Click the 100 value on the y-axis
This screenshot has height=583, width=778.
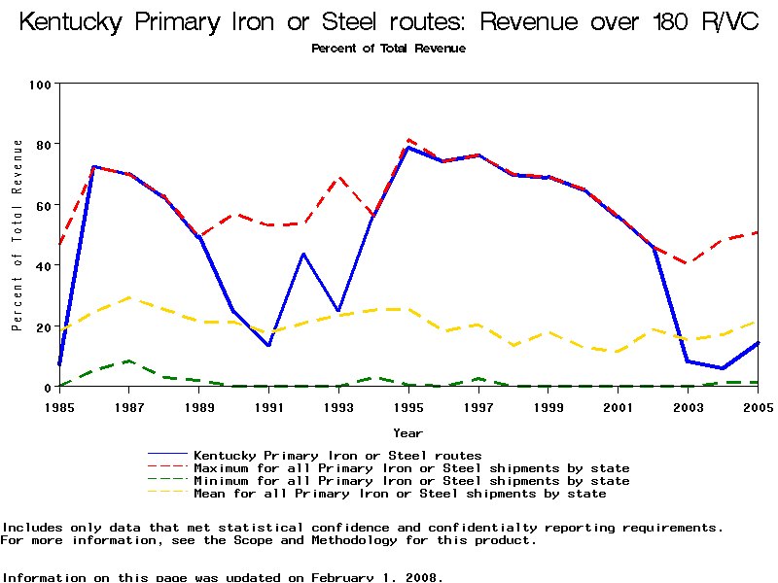pos(39,85)
